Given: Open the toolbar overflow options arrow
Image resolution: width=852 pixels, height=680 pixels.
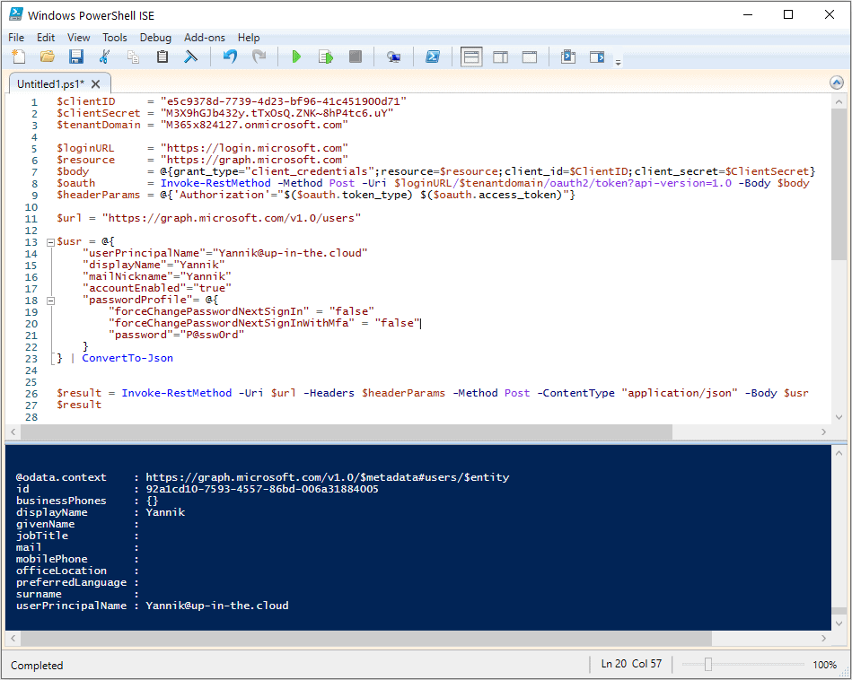Looking at the screenshot, I should pyautogui.click(x=618, y=63).
